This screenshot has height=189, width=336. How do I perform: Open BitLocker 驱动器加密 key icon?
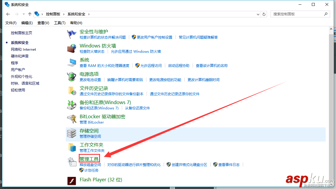point(72,119)
